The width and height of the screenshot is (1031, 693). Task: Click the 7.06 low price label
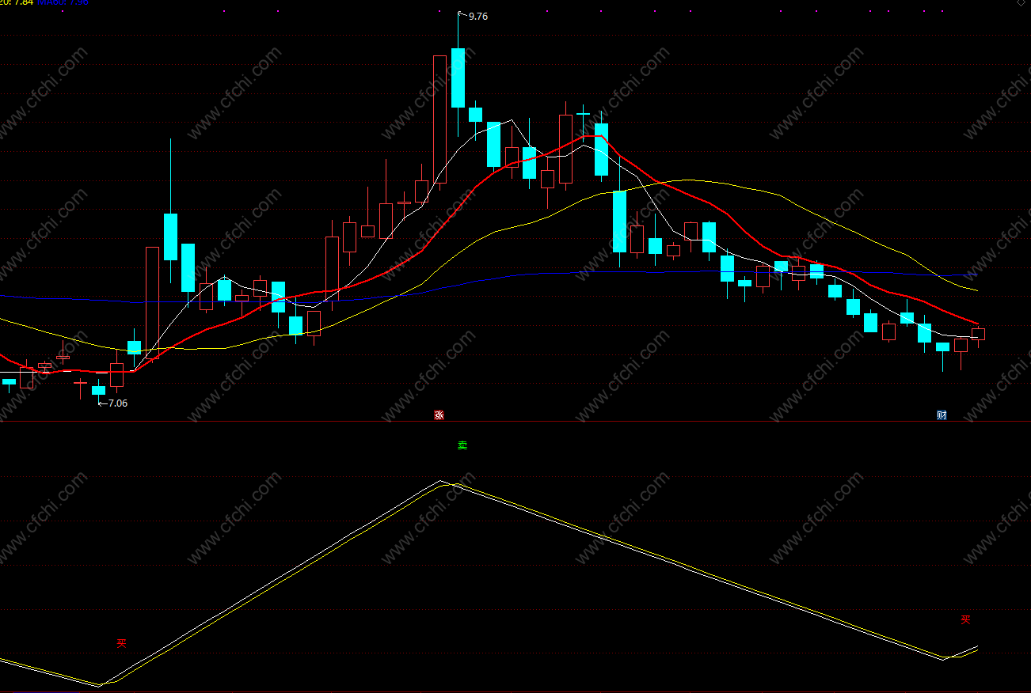pos(117,403)
